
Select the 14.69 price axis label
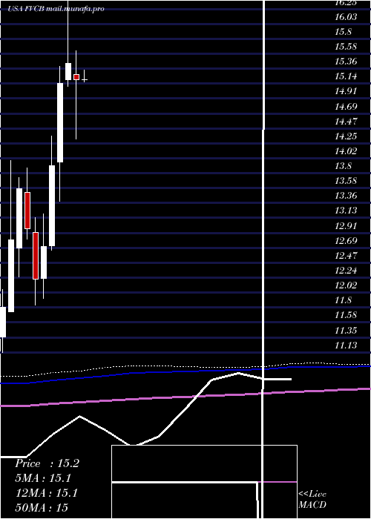tap(346, 107)
